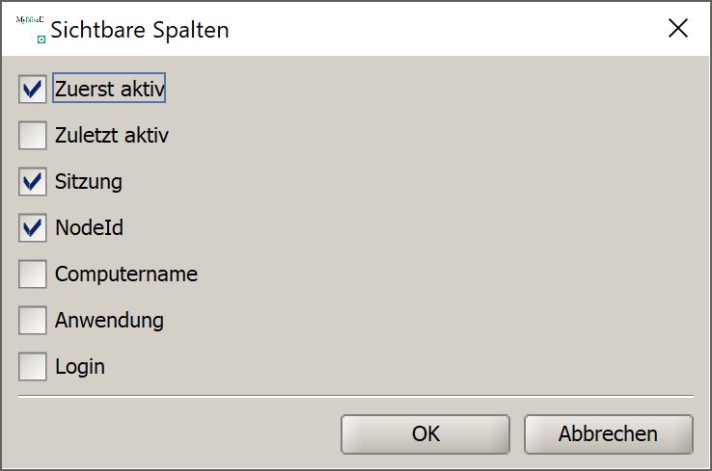712x471 pixels.
Task: Click the 'Login' label text
Action: click(x=80, y=367)
